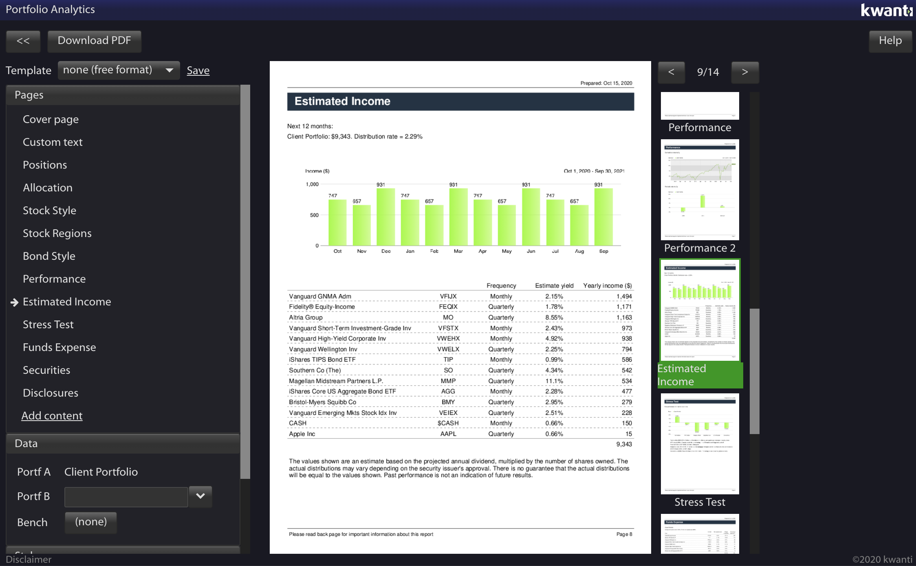Click the Magellan Midstream Partners L.P. row

click(x=460, y=381)
